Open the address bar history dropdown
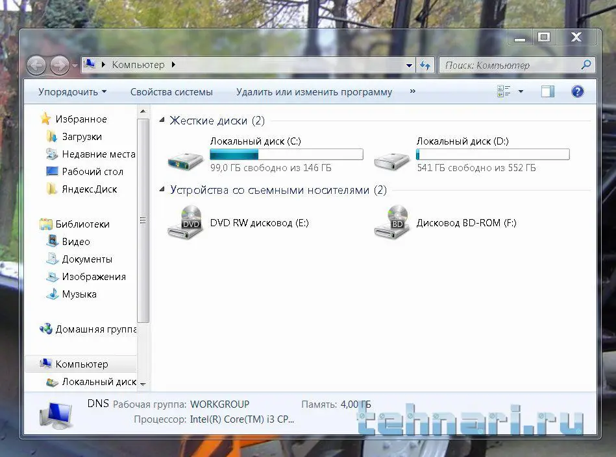Viewport: 616px width, 457px height. point(409,65)
